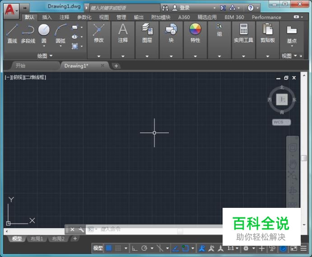Open the WCS coordinate system dropdown
This screenshot has height=257, width=312.
click(x=281, y=122)
